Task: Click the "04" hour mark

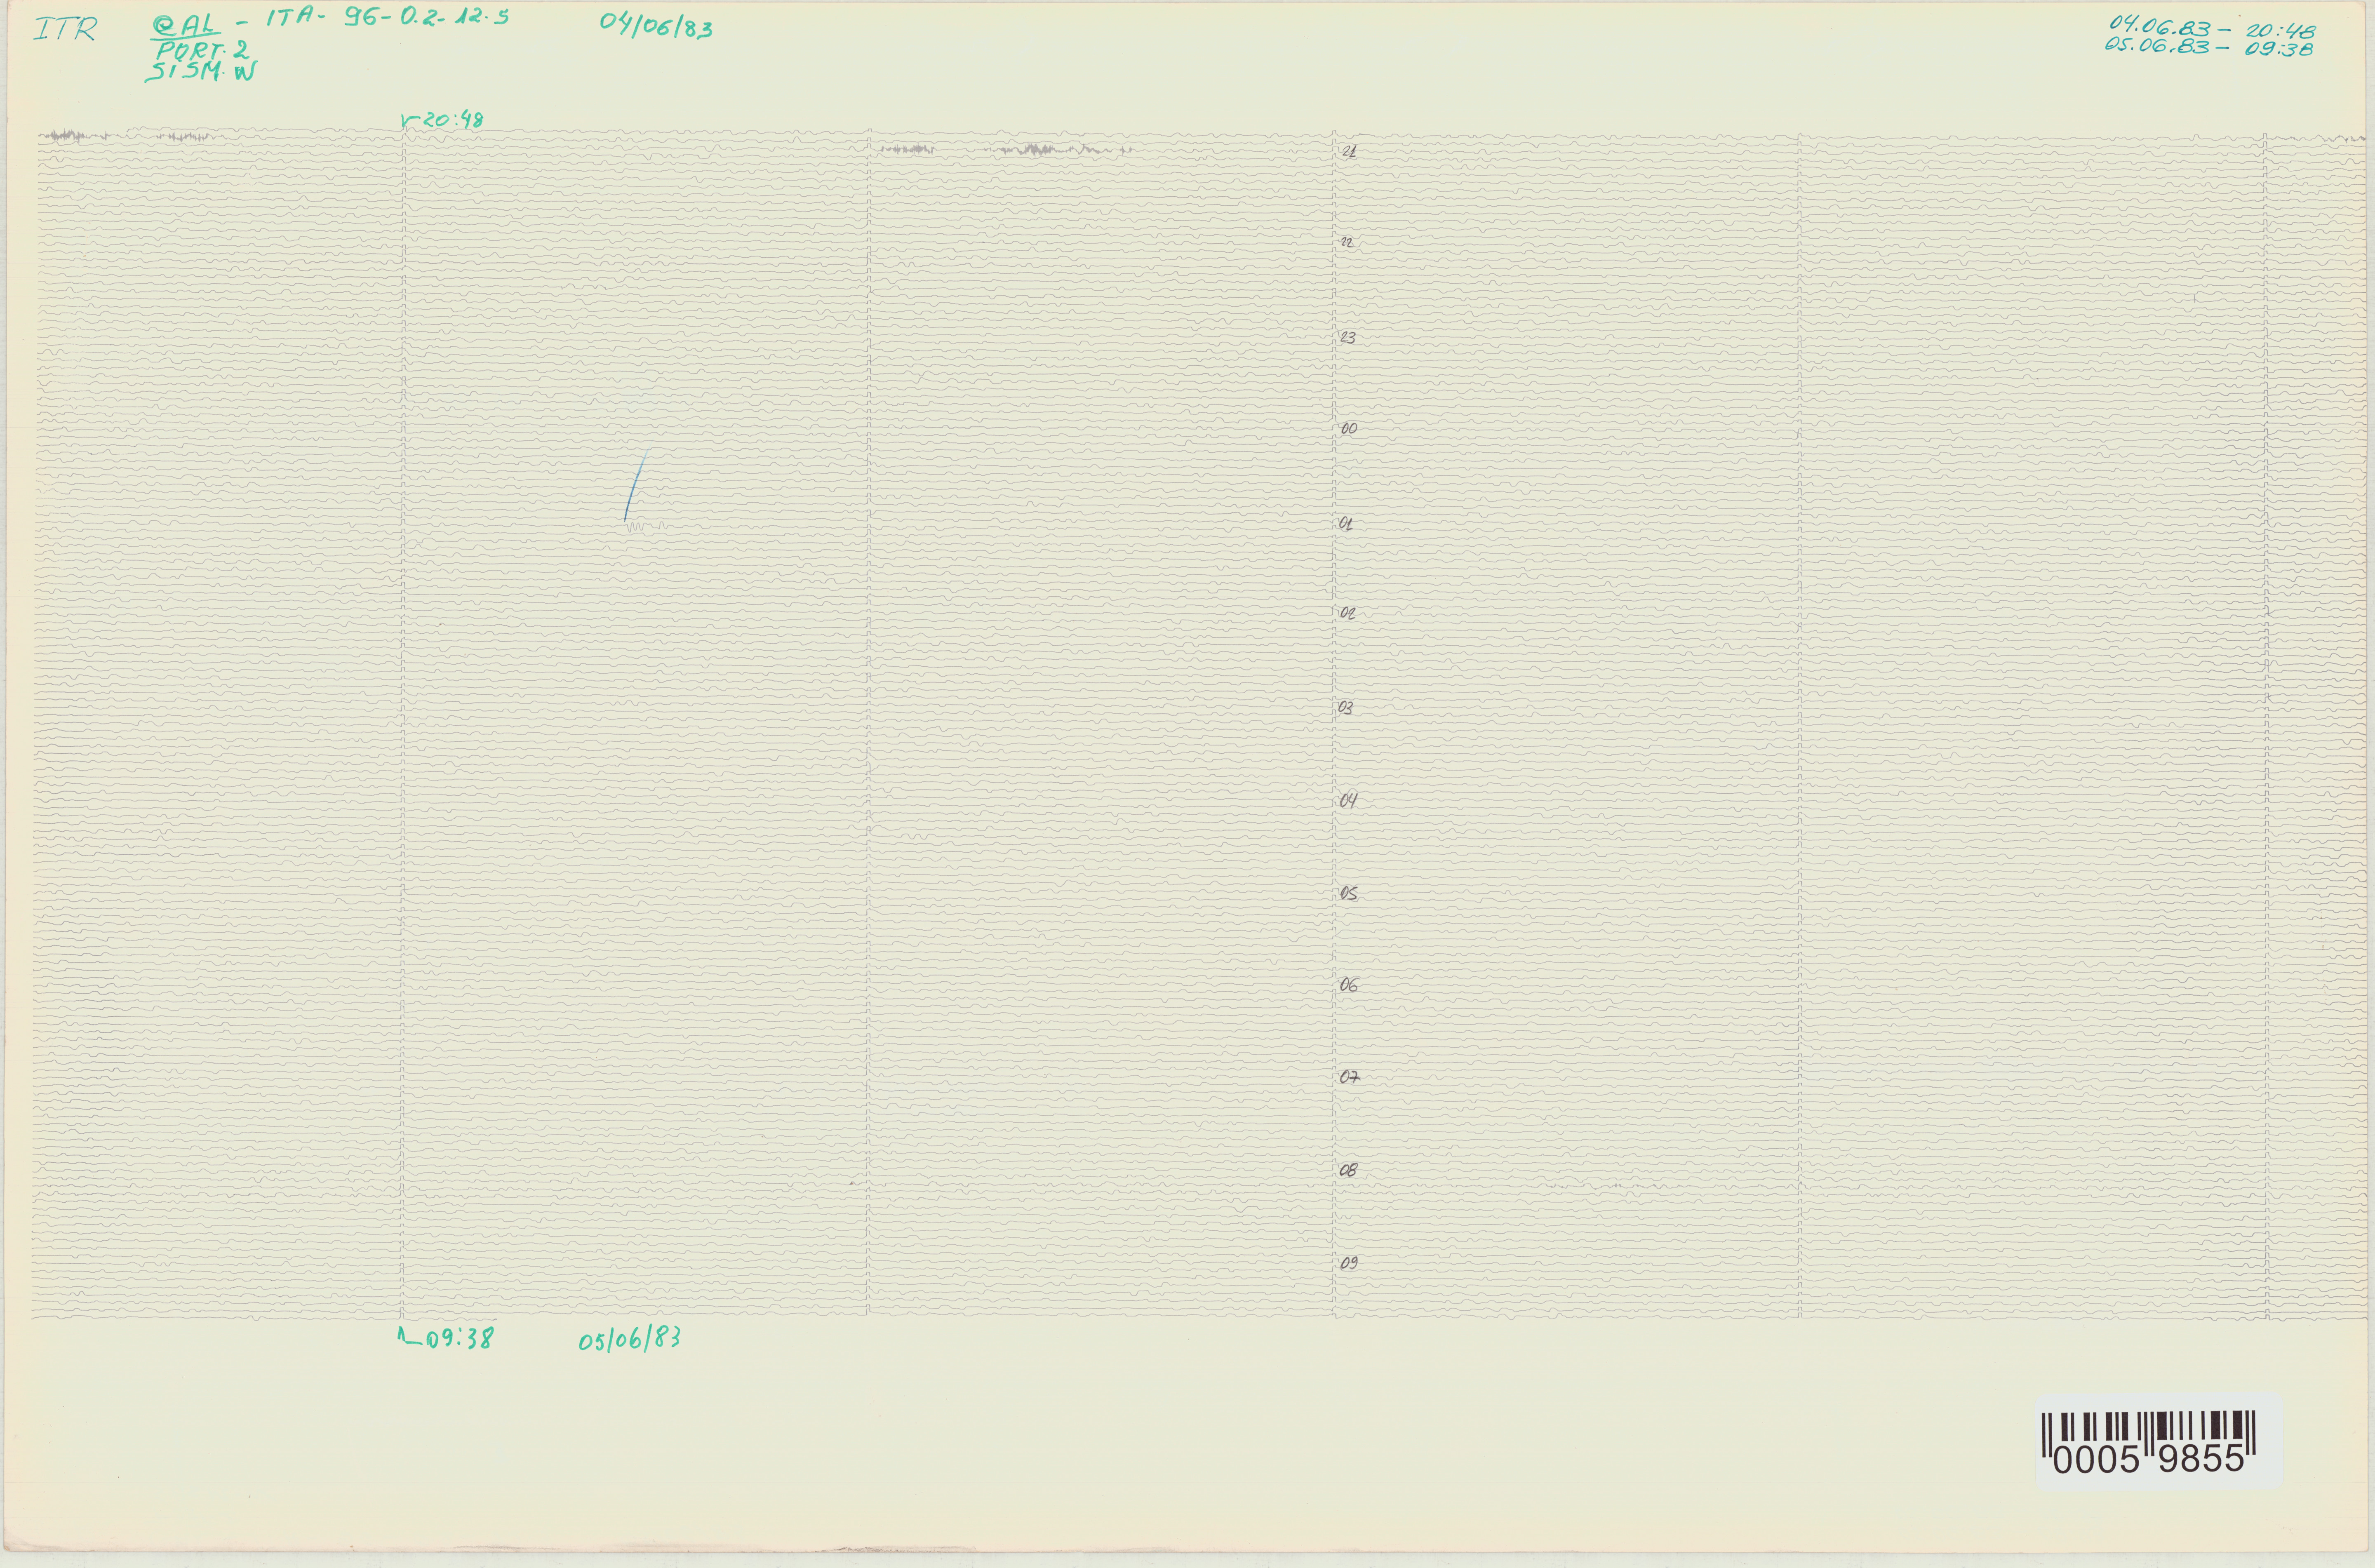Action: (1348, 801)
